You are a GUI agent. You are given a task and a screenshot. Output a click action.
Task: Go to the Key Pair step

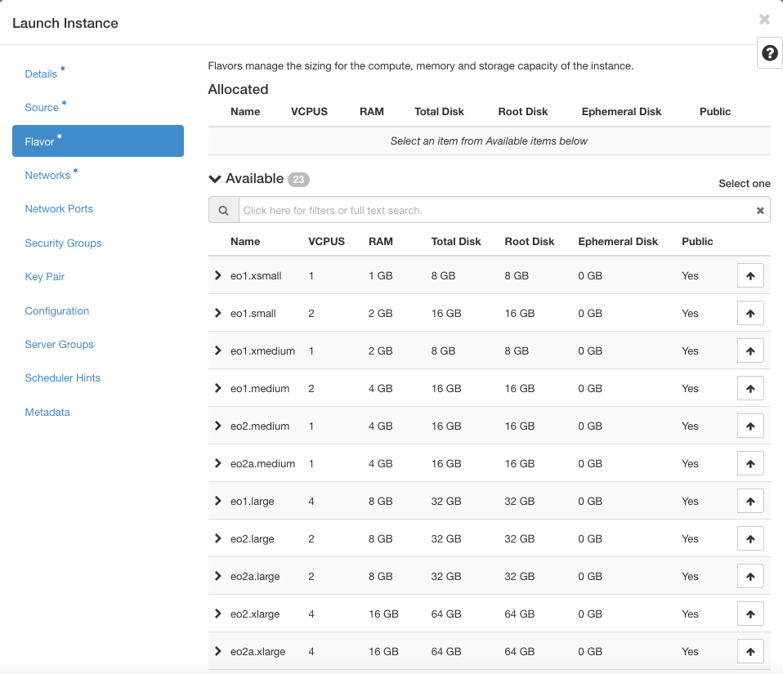[x=45, y=277]
